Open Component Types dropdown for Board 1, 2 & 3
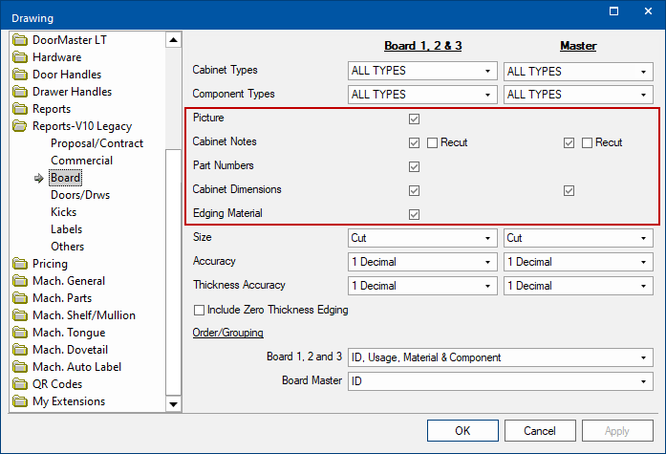This screenshot has height=454, width=666. point(422,95)
